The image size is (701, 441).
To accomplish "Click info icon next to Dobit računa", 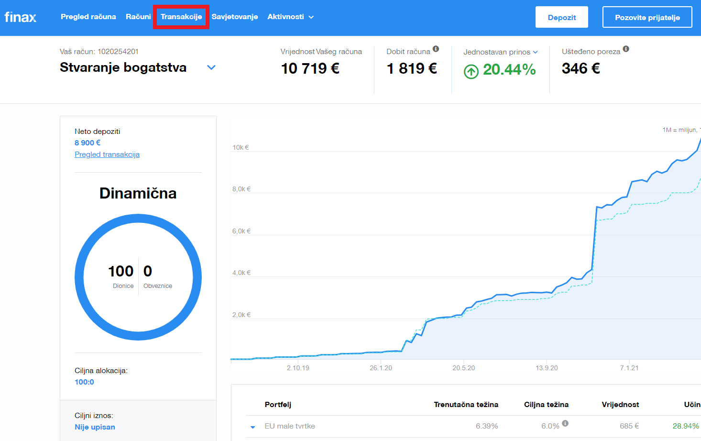I will (x=436, y=49).
